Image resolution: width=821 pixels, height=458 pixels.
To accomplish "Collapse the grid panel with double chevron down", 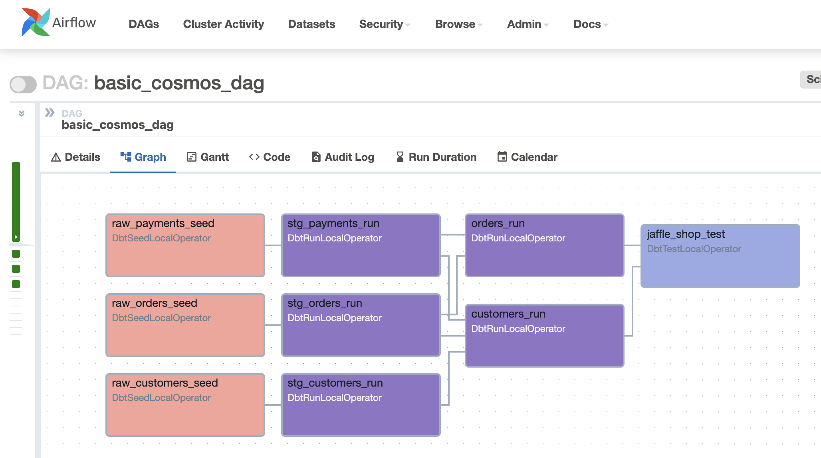I will [22, 114].
